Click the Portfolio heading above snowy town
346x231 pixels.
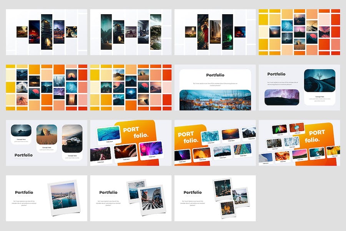click(x=215, y=75)
